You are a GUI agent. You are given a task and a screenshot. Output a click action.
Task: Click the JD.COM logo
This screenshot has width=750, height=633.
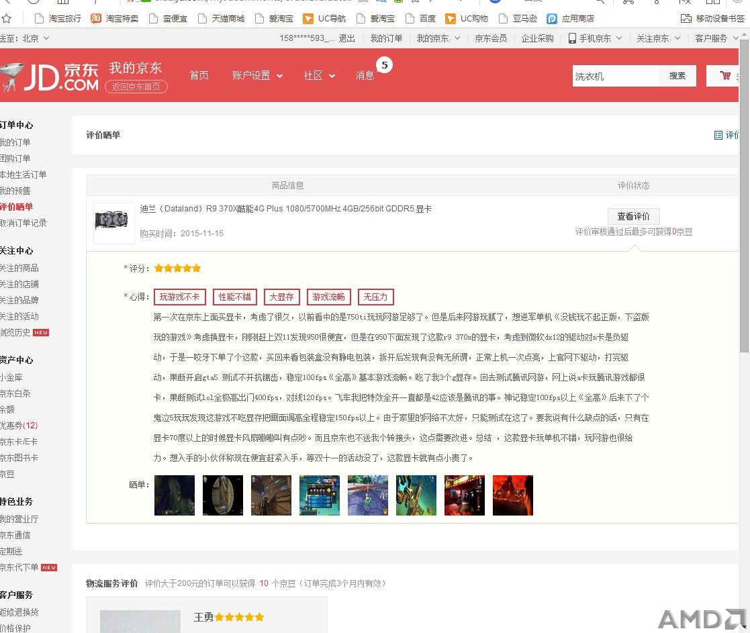pyautogui.click(x=50, y=77)
